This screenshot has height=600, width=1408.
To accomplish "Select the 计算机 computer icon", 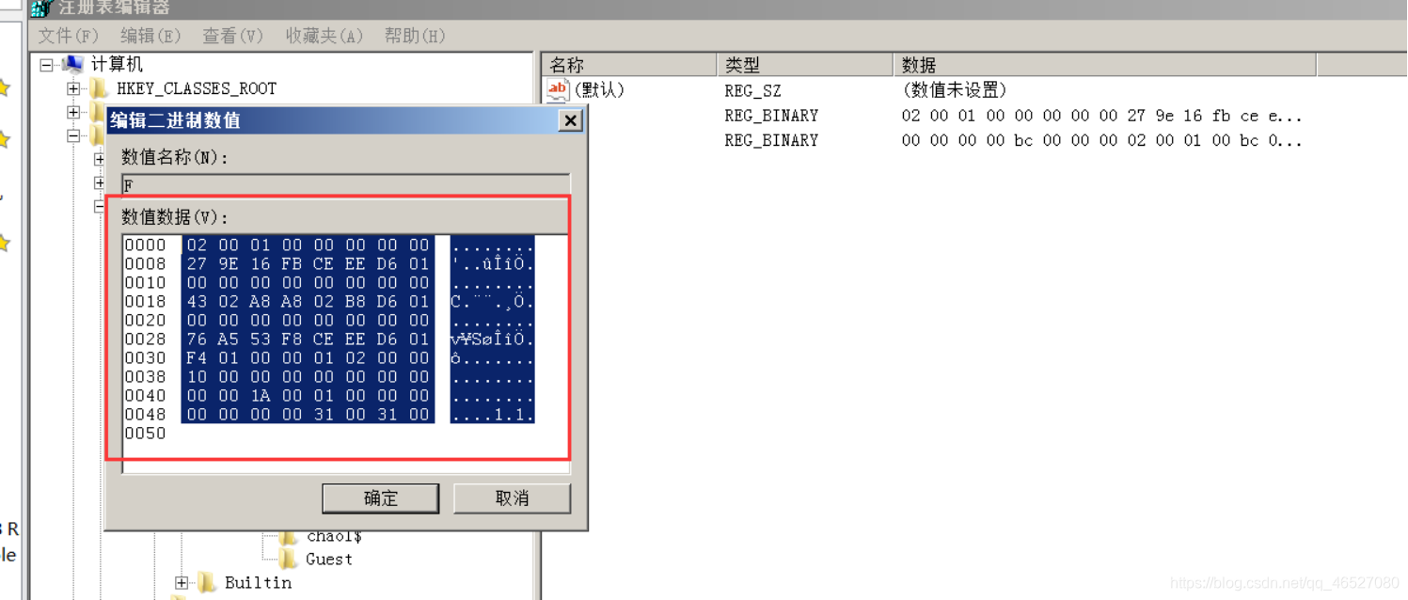I will coord(73,64).
